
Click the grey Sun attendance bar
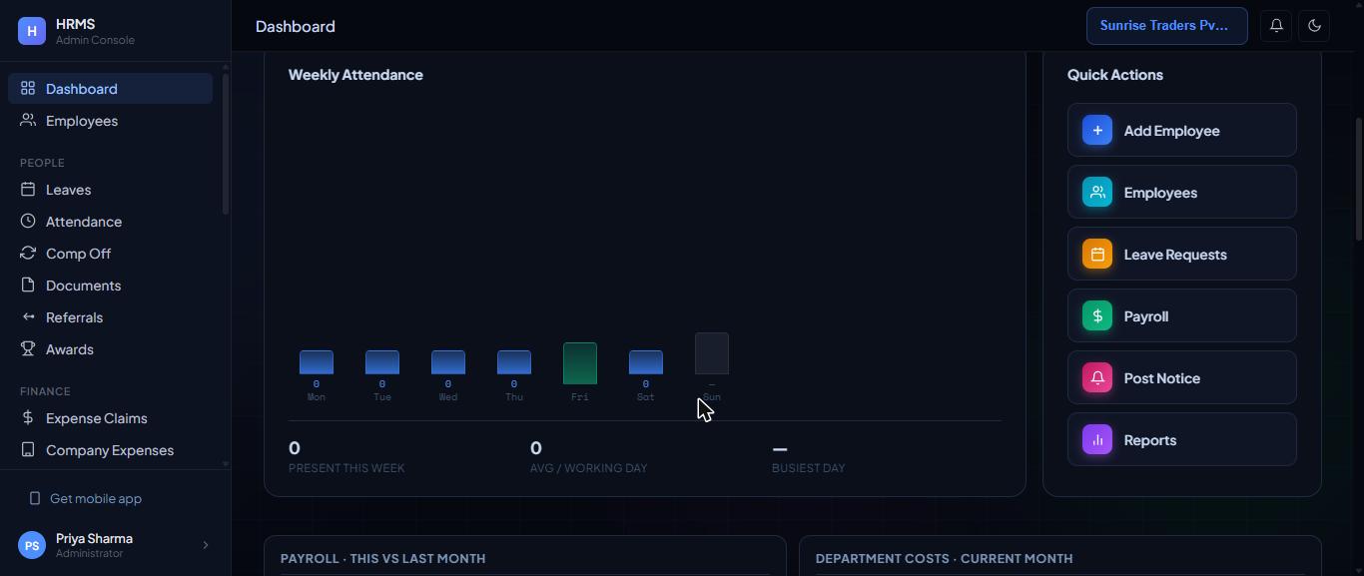(712, 353)
